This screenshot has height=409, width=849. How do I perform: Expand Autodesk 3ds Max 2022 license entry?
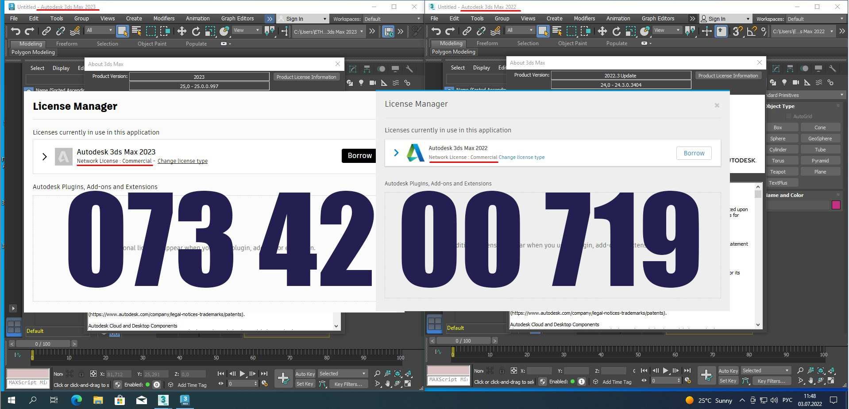pyautogui.click(x=396, y=153)
